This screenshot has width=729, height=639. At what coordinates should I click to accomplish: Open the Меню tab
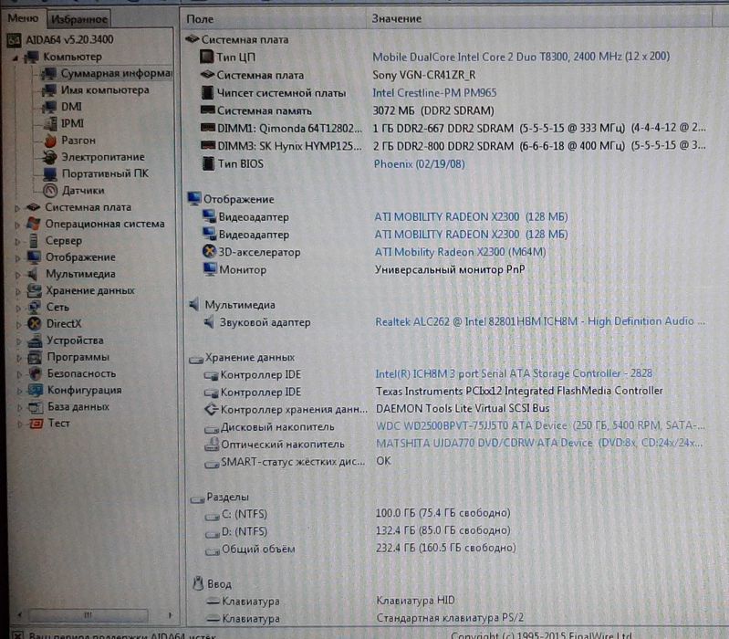click(23, 18)
